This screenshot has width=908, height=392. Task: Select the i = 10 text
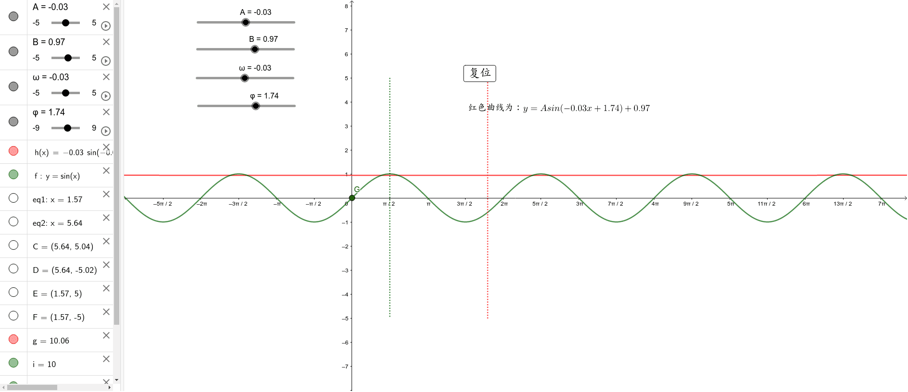(x=44, y=364)
